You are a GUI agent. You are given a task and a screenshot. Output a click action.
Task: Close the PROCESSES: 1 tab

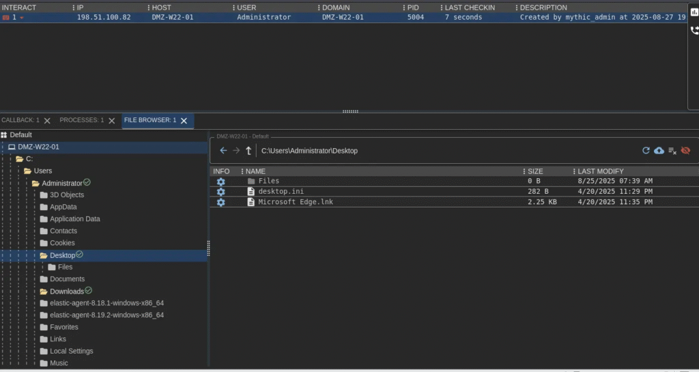(112, 121)
